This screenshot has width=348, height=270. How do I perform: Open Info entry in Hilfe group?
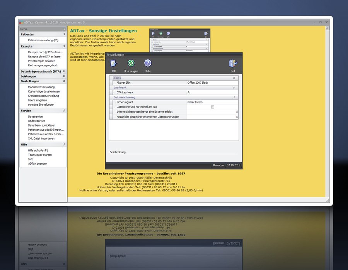pyautogui.click(x=31, y=159)
